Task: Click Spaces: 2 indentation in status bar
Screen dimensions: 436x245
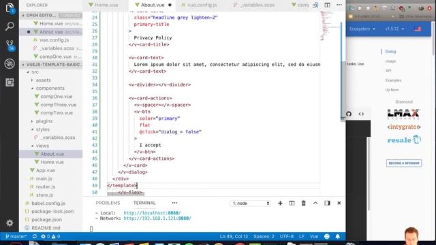Action: [264, 236]
